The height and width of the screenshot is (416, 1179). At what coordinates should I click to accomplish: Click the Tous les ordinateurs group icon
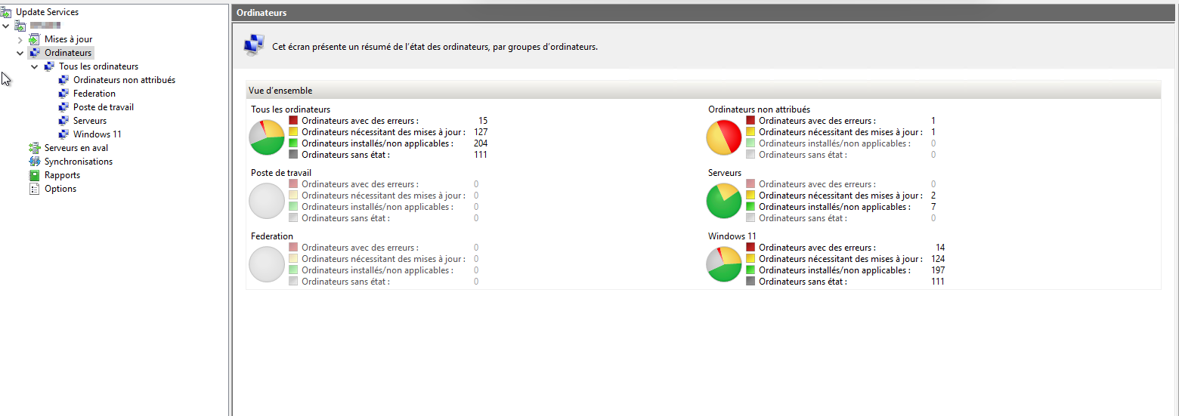pos(49,66)
